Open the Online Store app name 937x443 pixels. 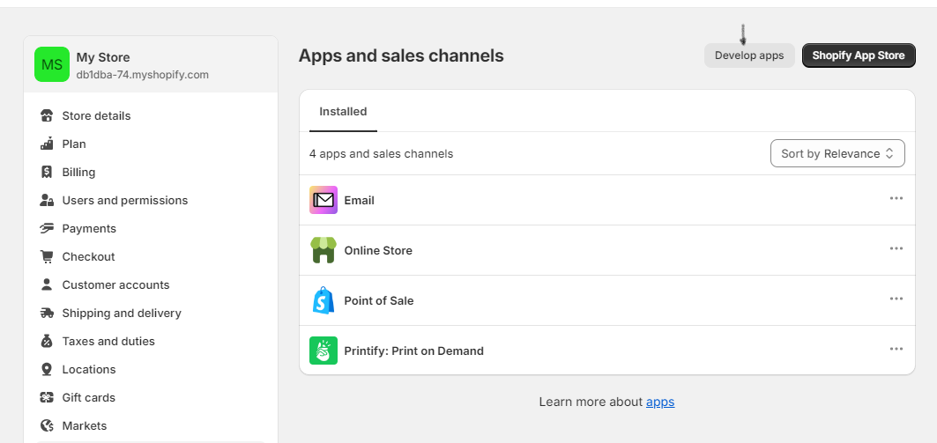(x=378, y=251)
